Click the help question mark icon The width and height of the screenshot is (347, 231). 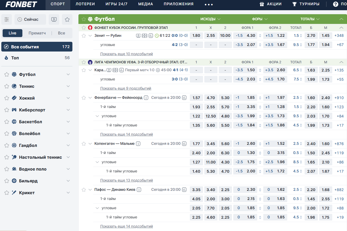[335, 4]
